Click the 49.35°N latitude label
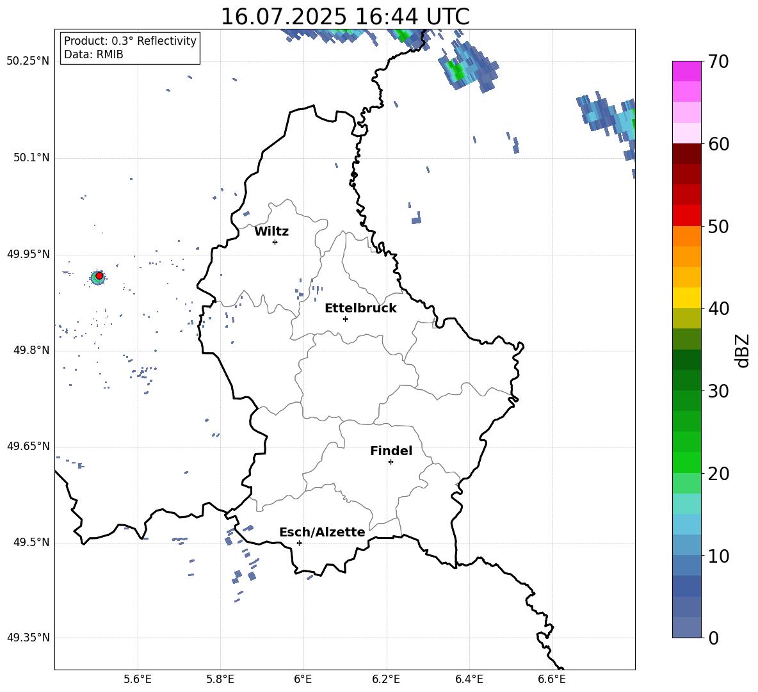The image size is (758, 692). [28, 638]
